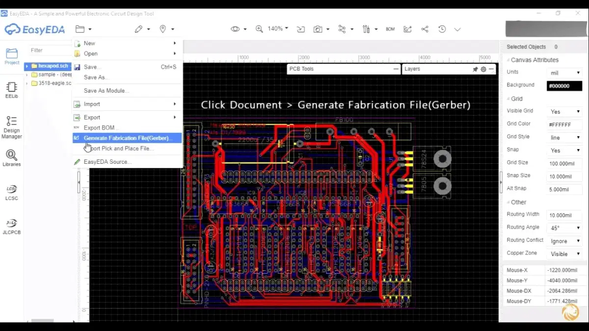Click Save As Module in the menu
The image size is (589, 331).
(107, 91)
